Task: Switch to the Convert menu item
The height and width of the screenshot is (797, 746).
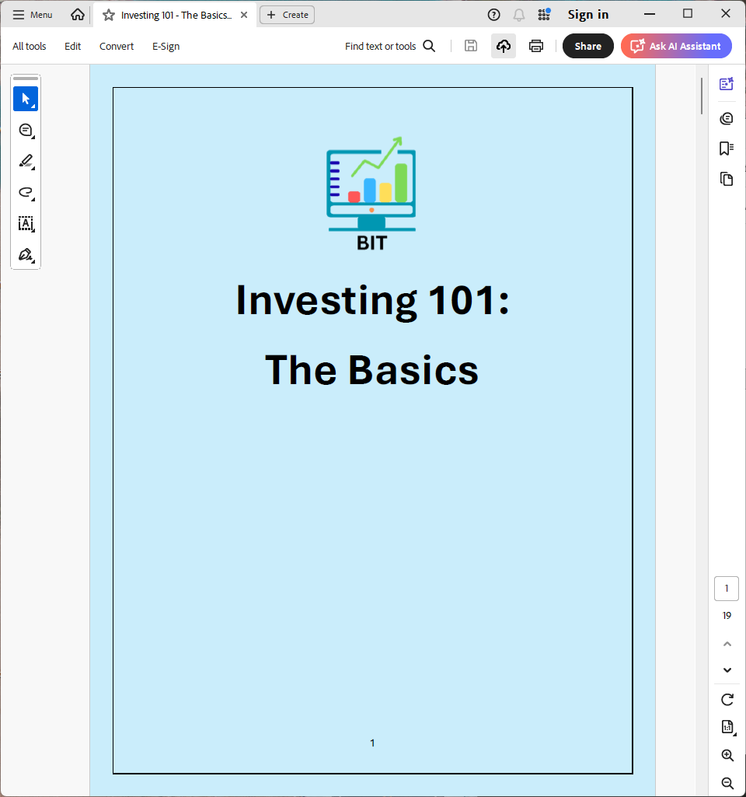Action: coord(116,46)
